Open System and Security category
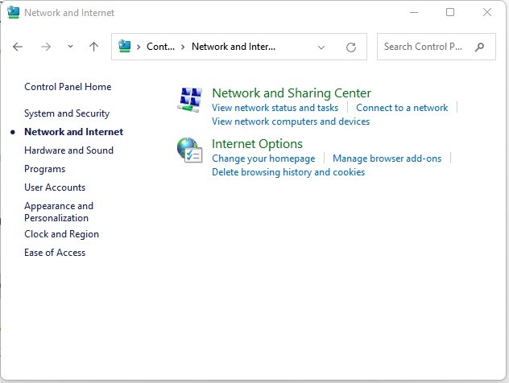The width and height of the screenshot is (509, 383). (x=67, y=113)
